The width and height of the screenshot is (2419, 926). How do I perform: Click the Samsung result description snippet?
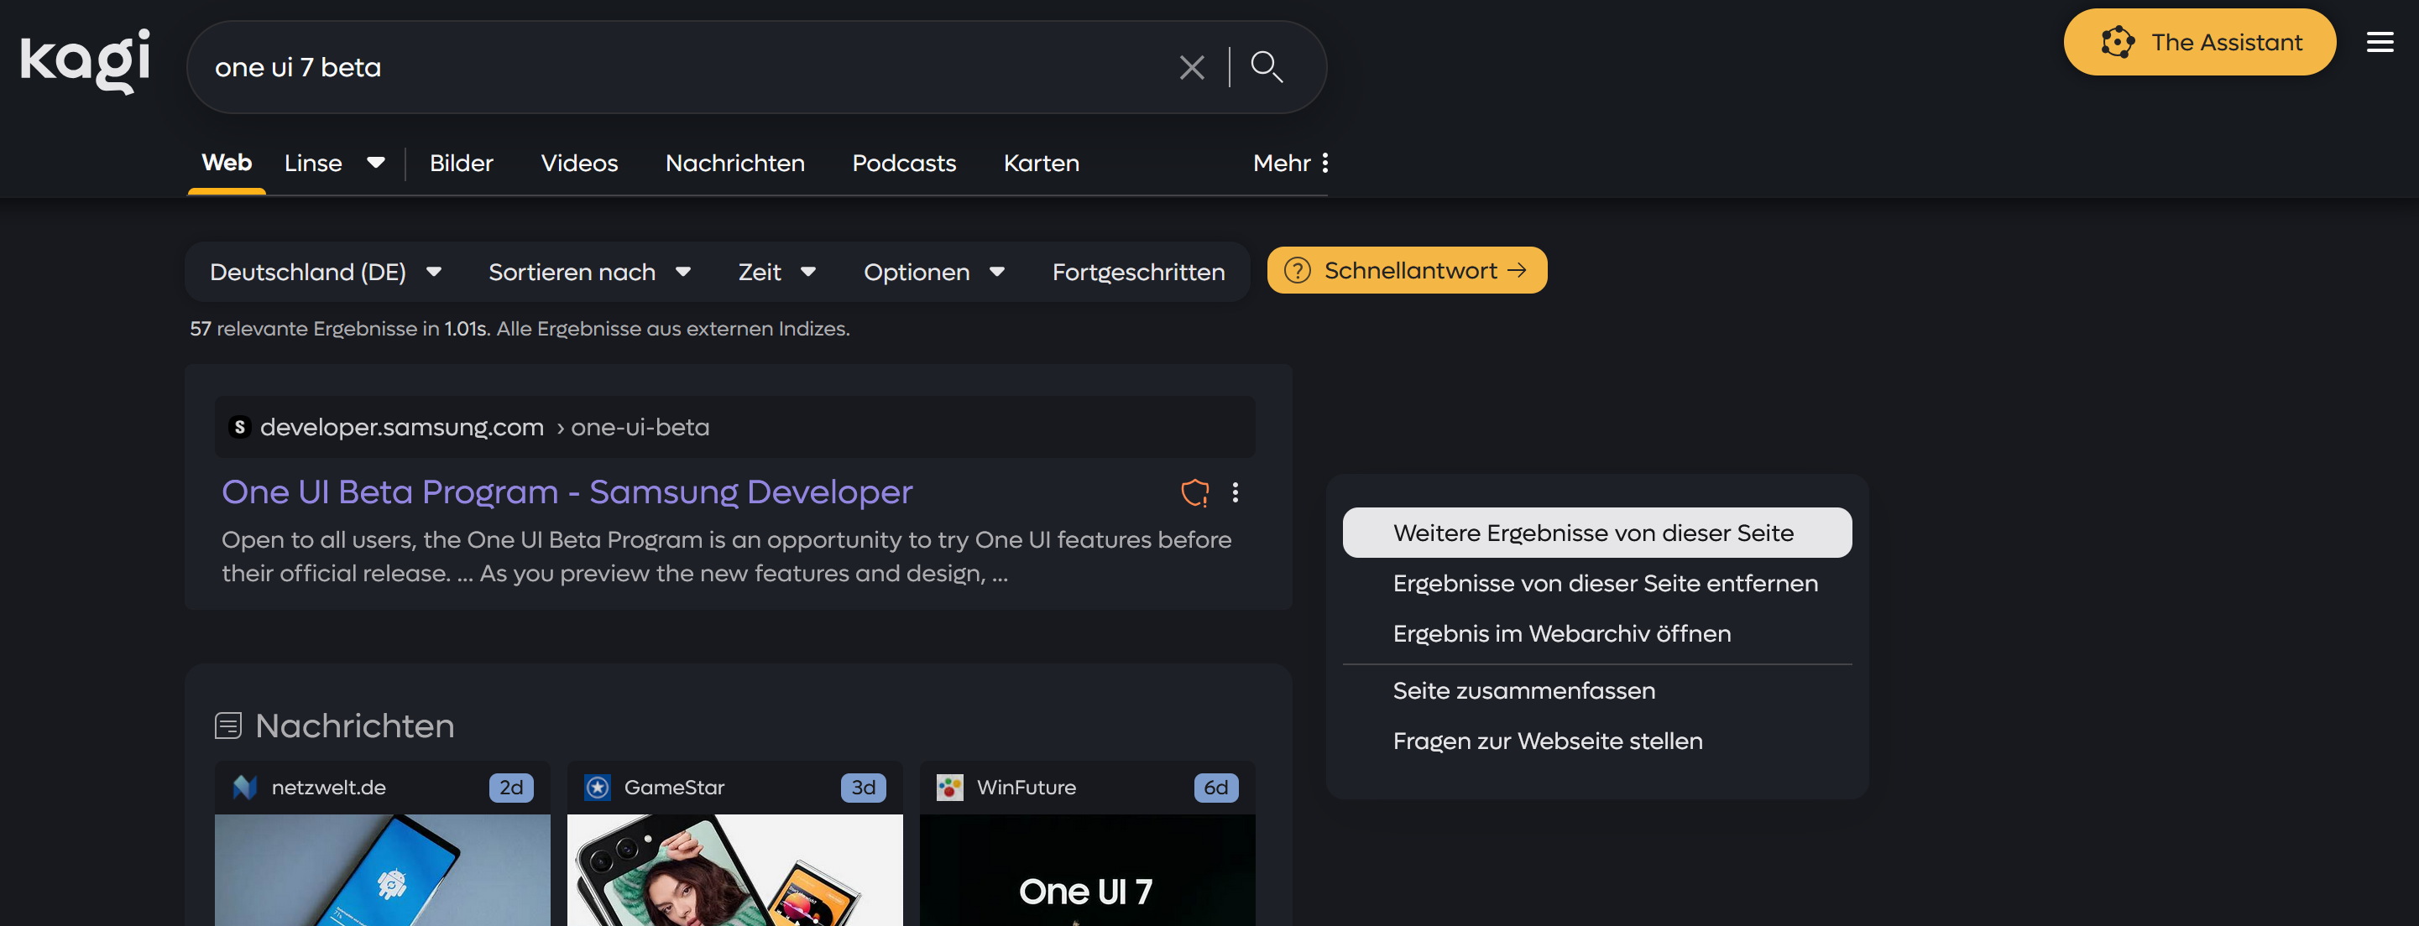click(727, 556)
